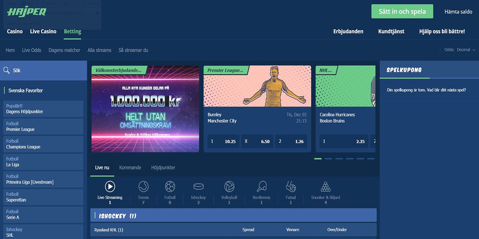Open Fotboll Premier League in the sidebar

pos(44,126)
